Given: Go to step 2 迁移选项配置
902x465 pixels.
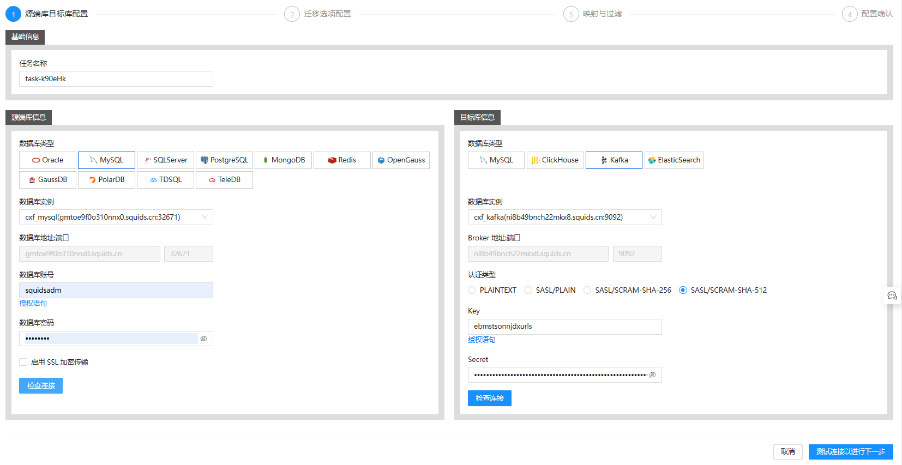Looking at the screenshot, I should click(x=318, y=14).
